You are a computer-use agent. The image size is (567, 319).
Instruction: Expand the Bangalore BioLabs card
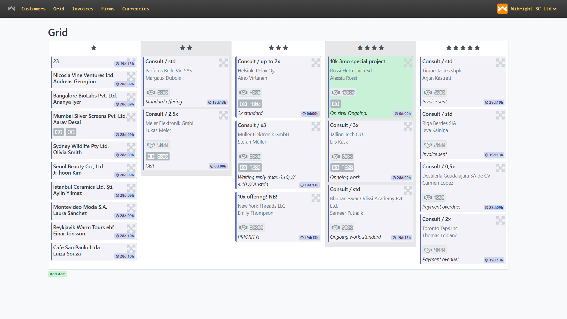click(x=131, y=97)
